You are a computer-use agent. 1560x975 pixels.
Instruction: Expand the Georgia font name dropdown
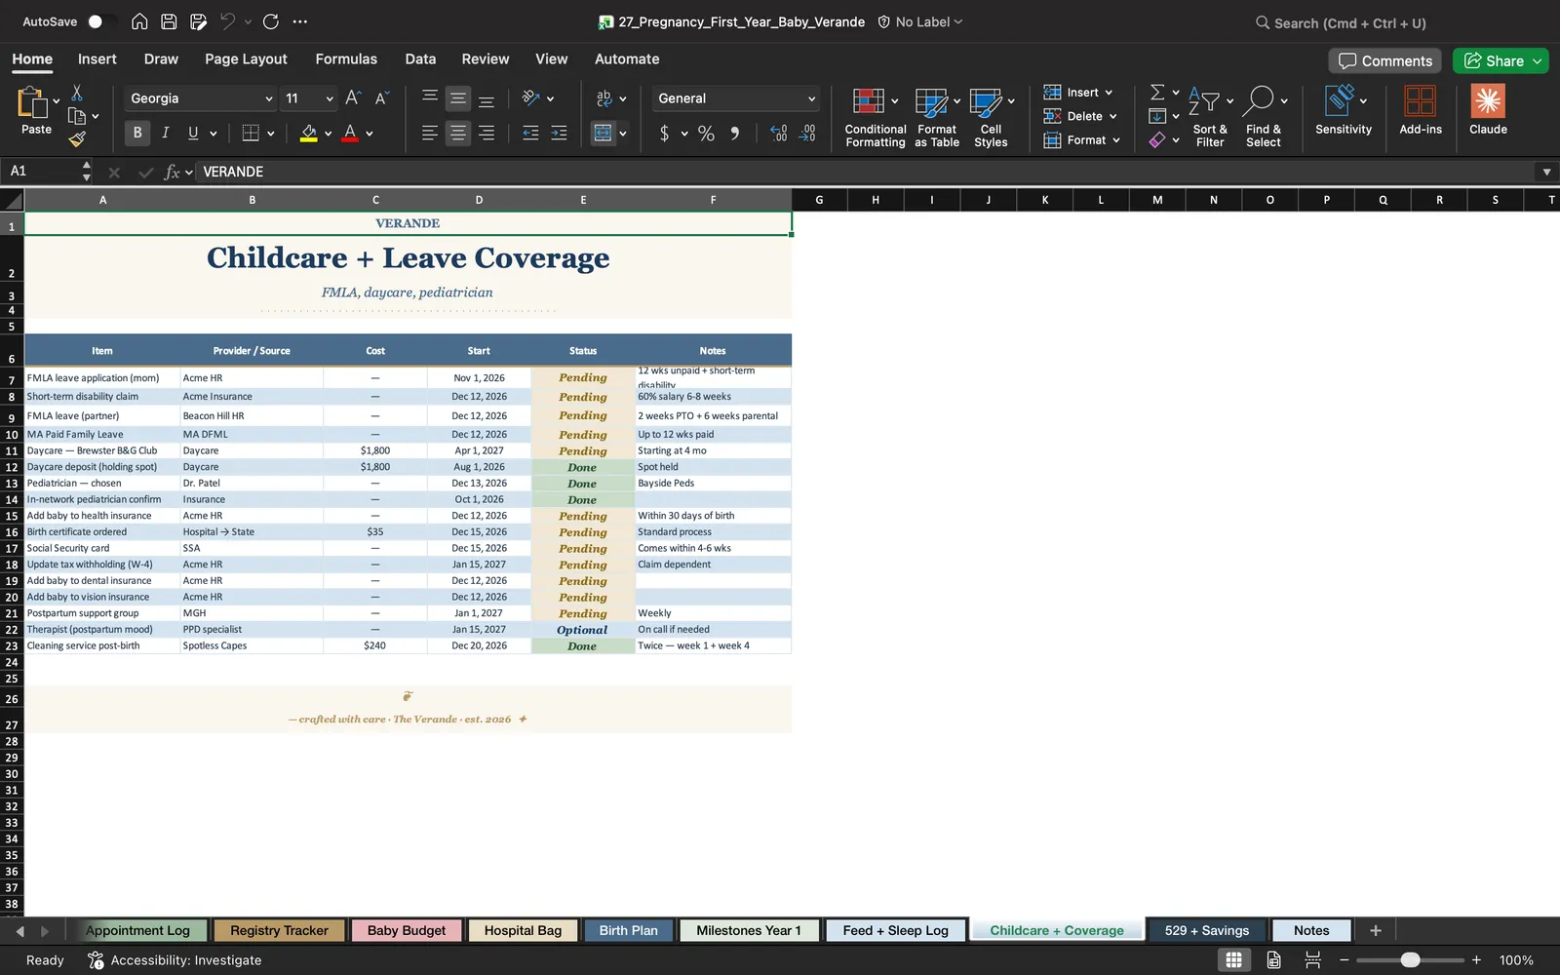(268, 98)
